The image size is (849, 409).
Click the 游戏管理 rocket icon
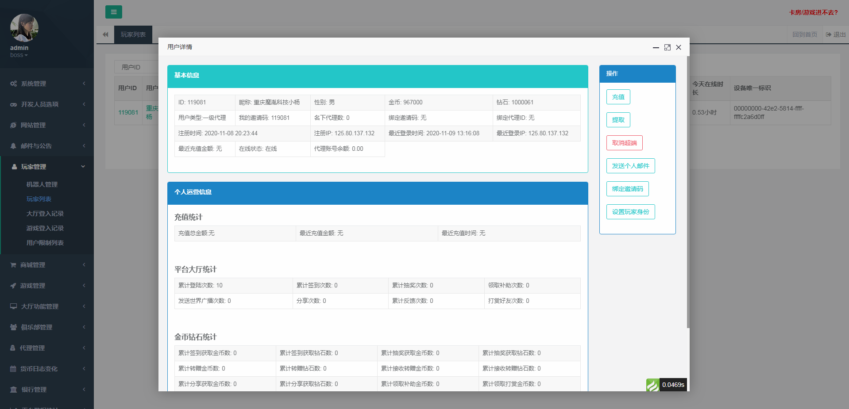pyautogui.click(x=13, y=286)
